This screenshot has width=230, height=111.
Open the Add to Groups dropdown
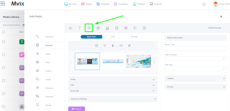[x=195, y=59]
